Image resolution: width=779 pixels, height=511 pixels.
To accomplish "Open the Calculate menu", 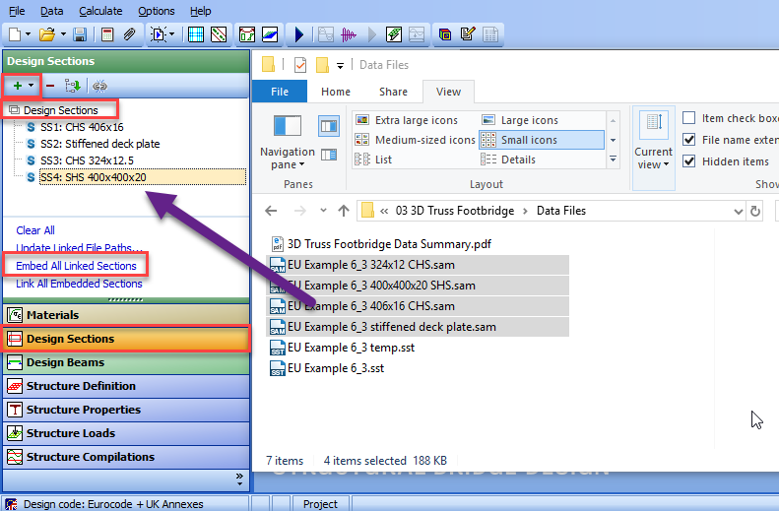I will point(100,11).
